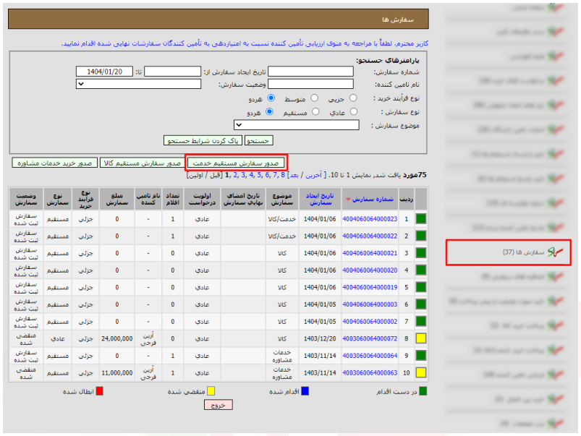Image resolution: width=581 pixels, height=436 pixels.
Task: Click صدور سفارش مستقیم خدمت button
Action: click(x=236, y=163)
